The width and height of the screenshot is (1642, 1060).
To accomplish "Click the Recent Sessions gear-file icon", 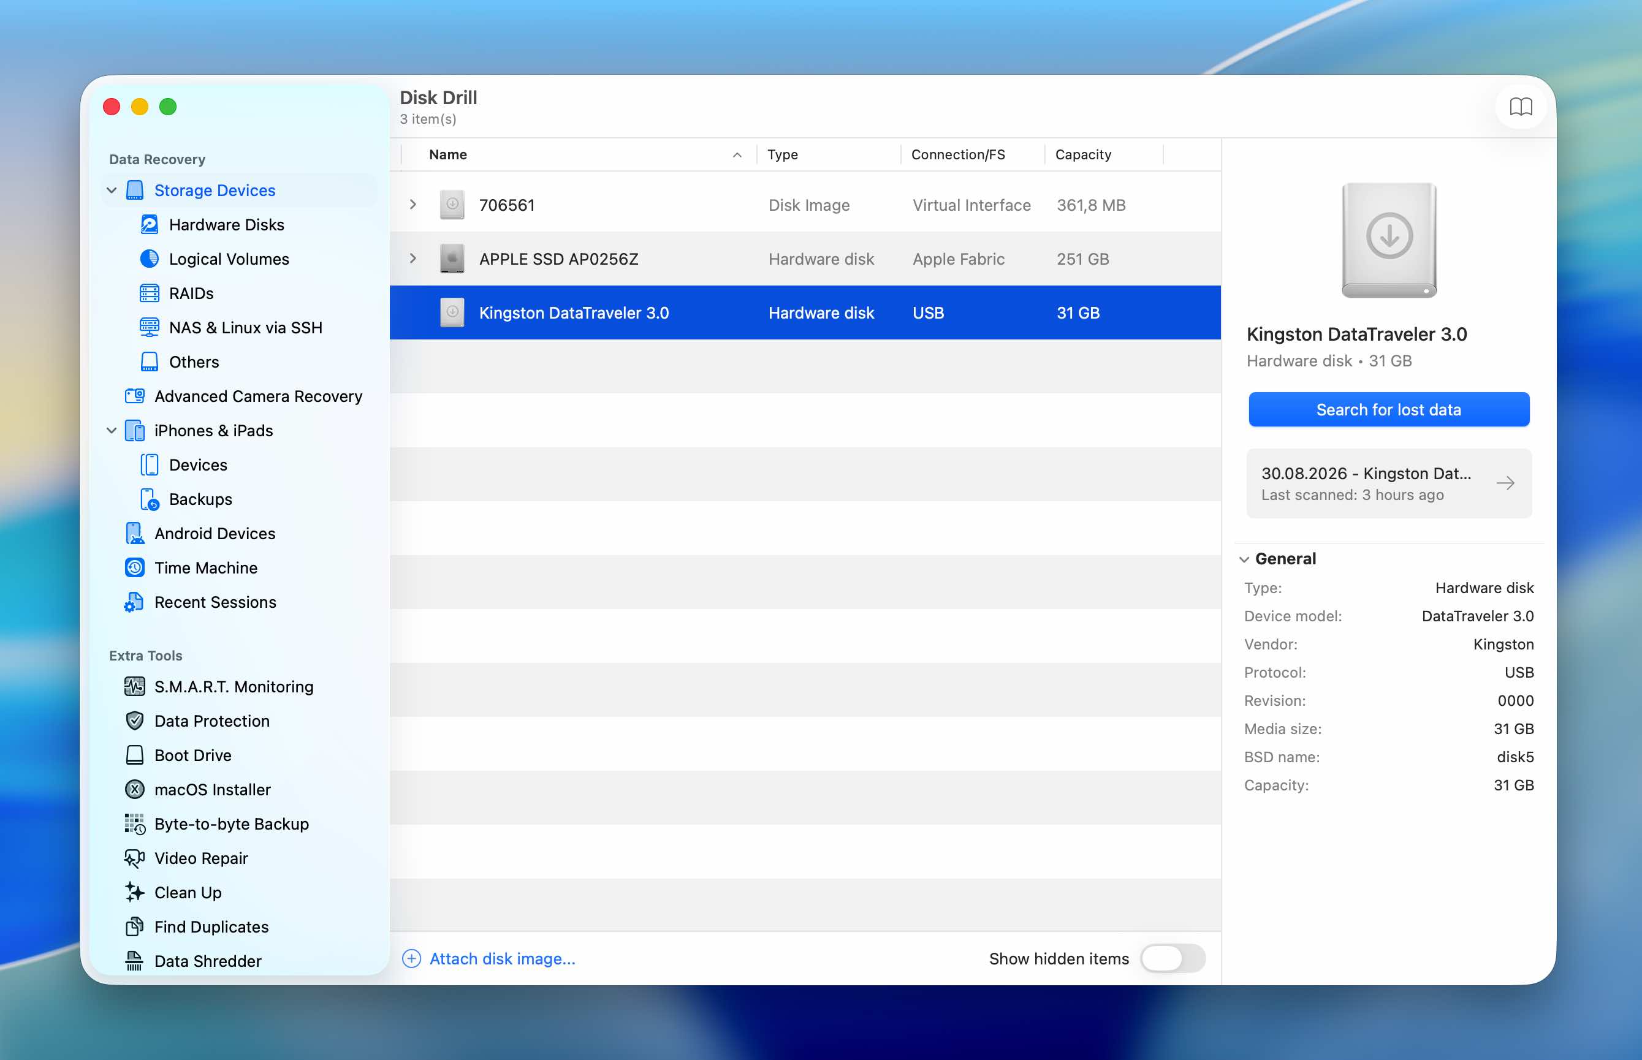I will click(134, 602).
